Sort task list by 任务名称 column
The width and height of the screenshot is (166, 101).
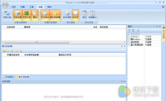(11, 27)
